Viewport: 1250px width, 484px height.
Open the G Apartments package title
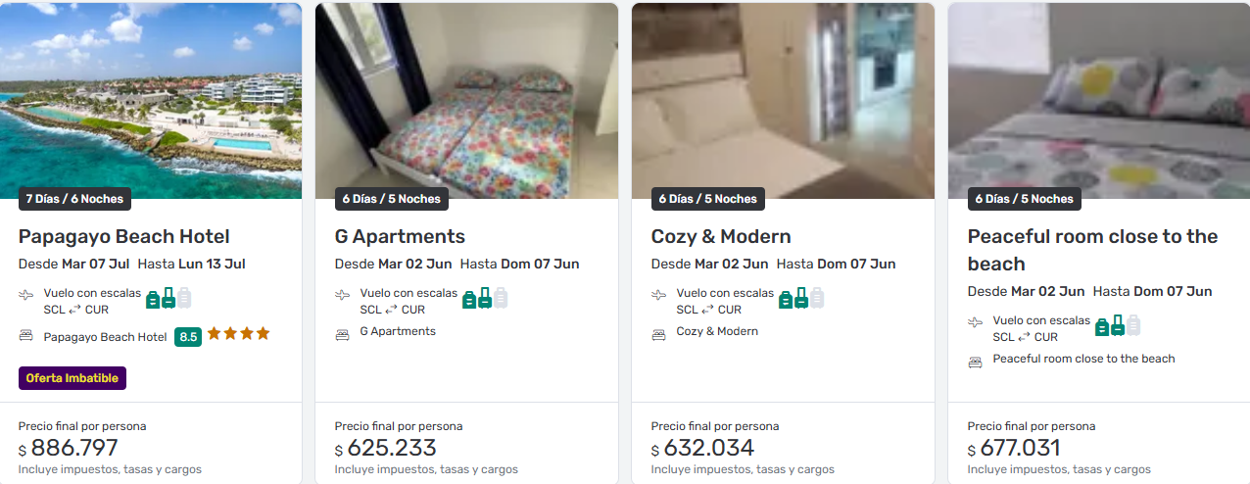[x=400, y=237]
